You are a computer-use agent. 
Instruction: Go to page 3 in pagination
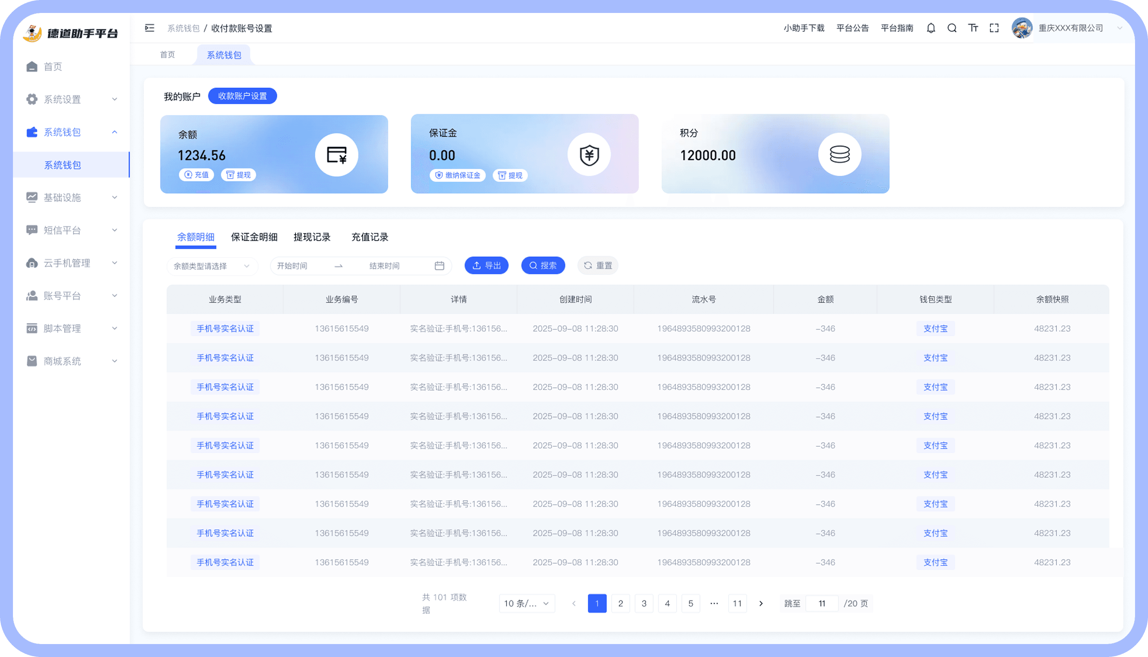point(644,603)
